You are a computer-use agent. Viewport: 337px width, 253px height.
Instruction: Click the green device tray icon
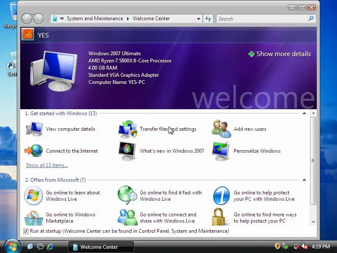pyautogui.click(x=285, y=246)
